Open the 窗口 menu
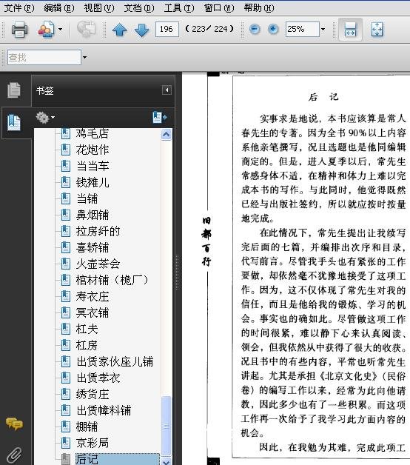This screenshot has width=410, height=465. [x=219, y=8]
